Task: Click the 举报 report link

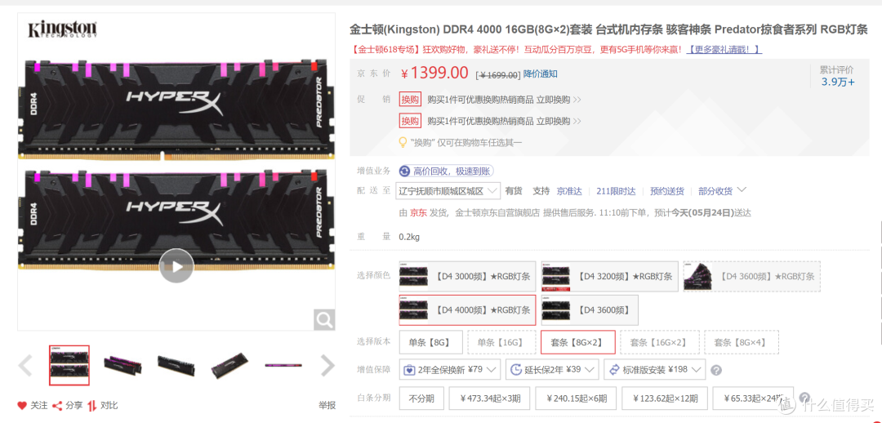Action: click(327, 405)
